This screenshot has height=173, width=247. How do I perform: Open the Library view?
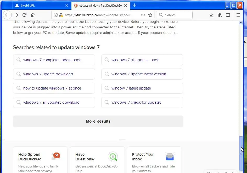(x=220, y=15)
